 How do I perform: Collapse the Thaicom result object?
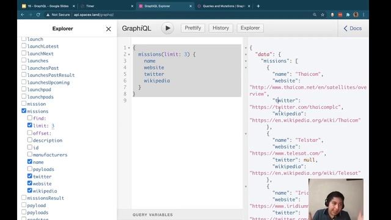246,68
